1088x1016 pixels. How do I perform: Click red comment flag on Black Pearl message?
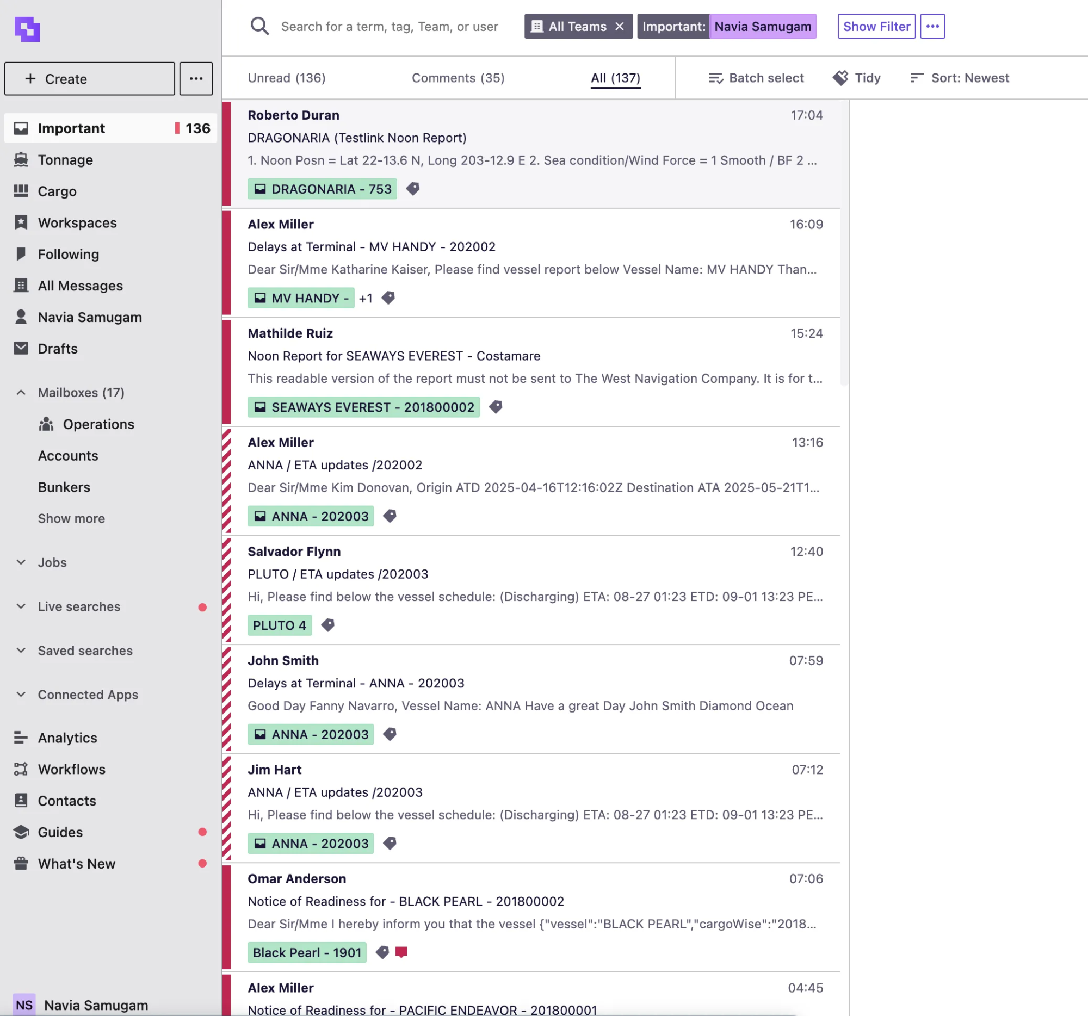pyautogui.click(x=401, y=952)
